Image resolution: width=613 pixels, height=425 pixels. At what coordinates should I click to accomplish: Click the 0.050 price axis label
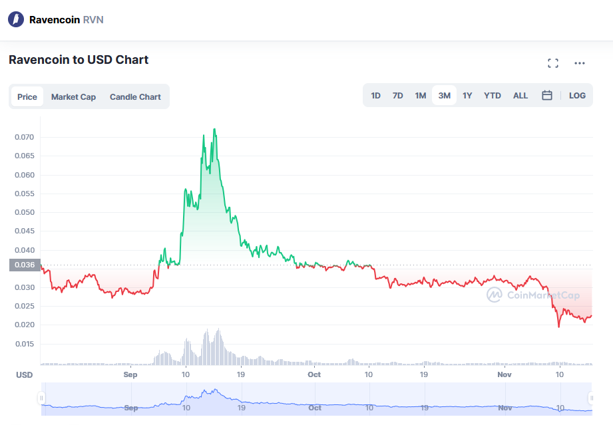24,212
